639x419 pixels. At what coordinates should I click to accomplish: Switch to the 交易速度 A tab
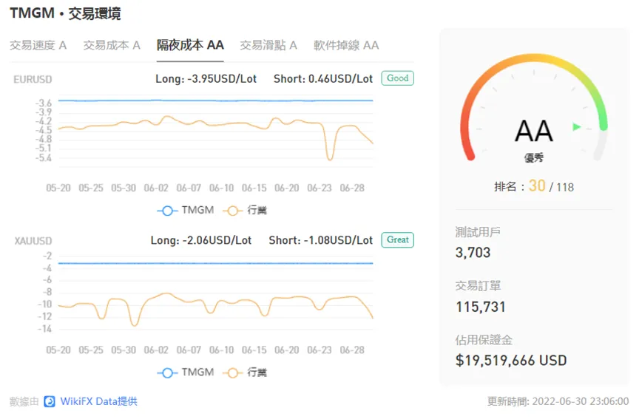tap(38, 45)
